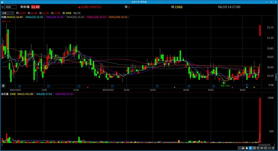Click the gray triangle marker before 04/06

[x=174, y=87]
